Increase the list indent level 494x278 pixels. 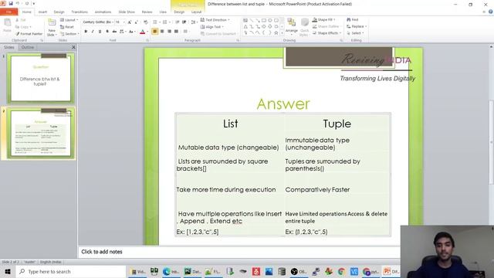(x=184, y=22)
